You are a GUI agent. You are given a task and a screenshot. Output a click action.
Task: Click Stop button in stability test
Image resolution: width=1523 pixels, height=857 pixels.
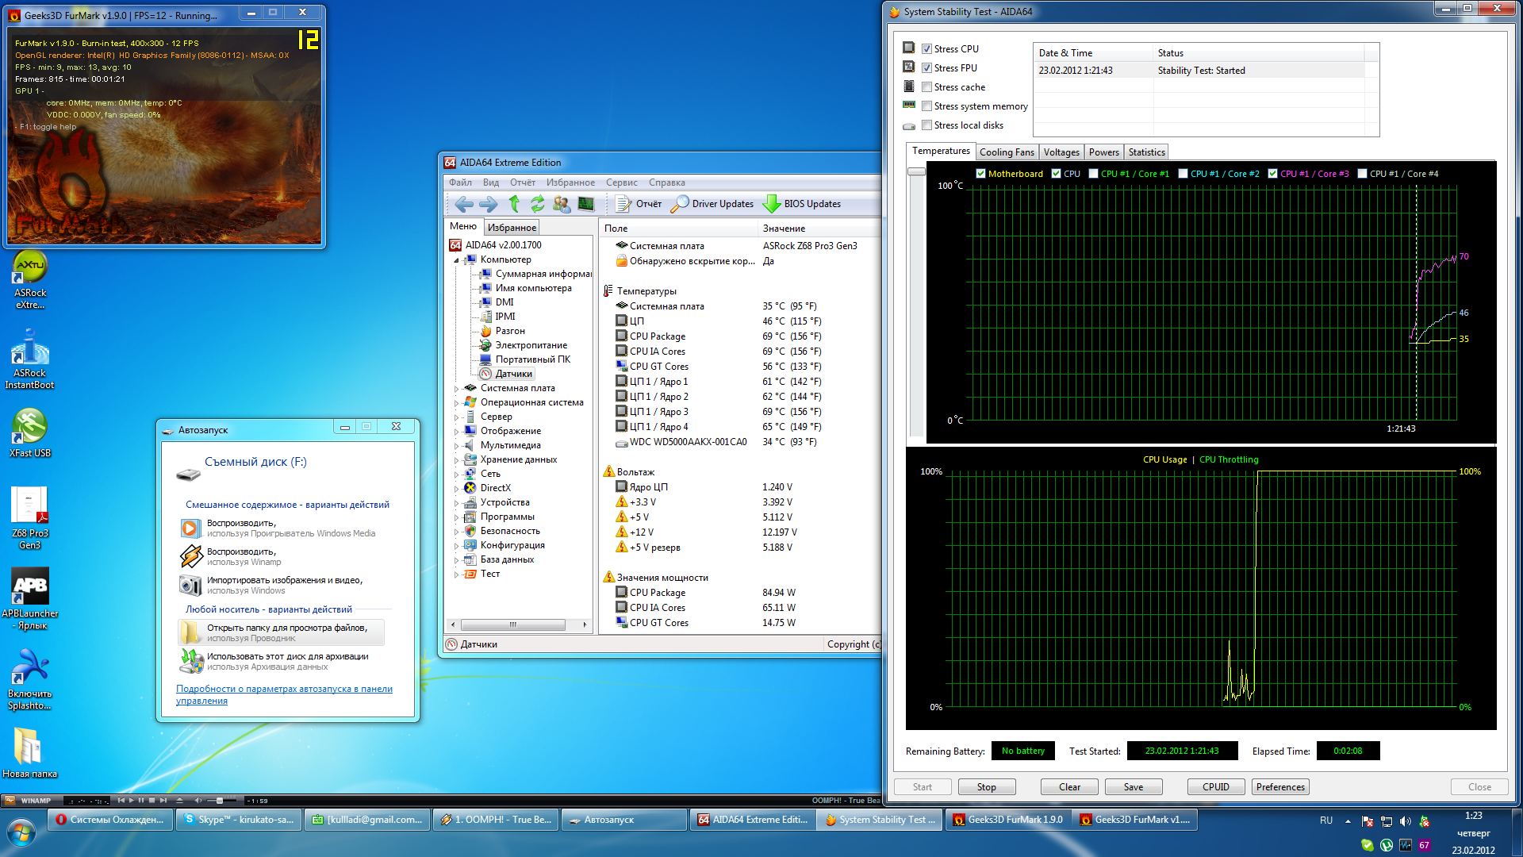pyautogui.click(x=986, y=787)
